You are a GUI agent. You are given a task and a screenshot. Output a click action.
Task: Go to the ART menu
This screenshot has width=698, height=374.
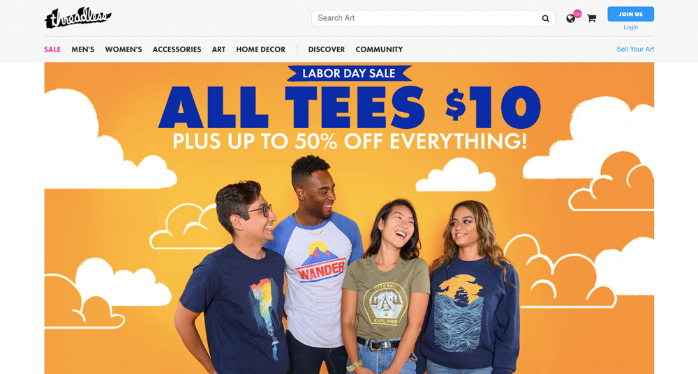point(218,49)
